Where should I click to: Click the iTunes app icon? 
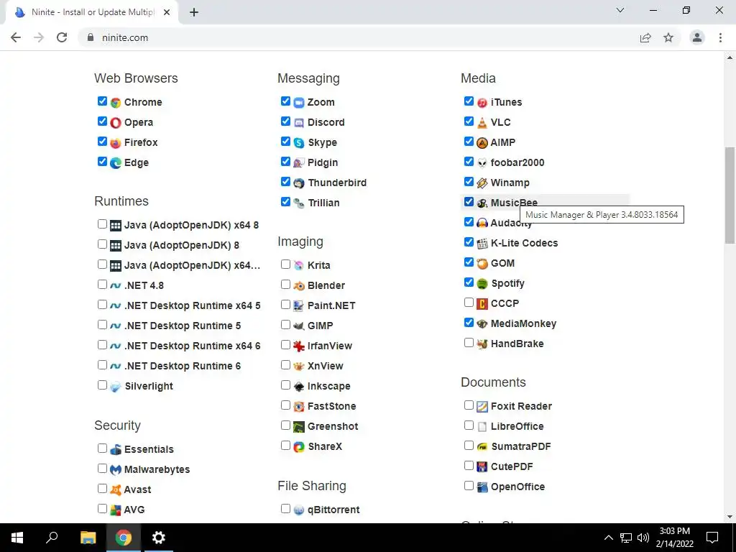pos(482,102)
